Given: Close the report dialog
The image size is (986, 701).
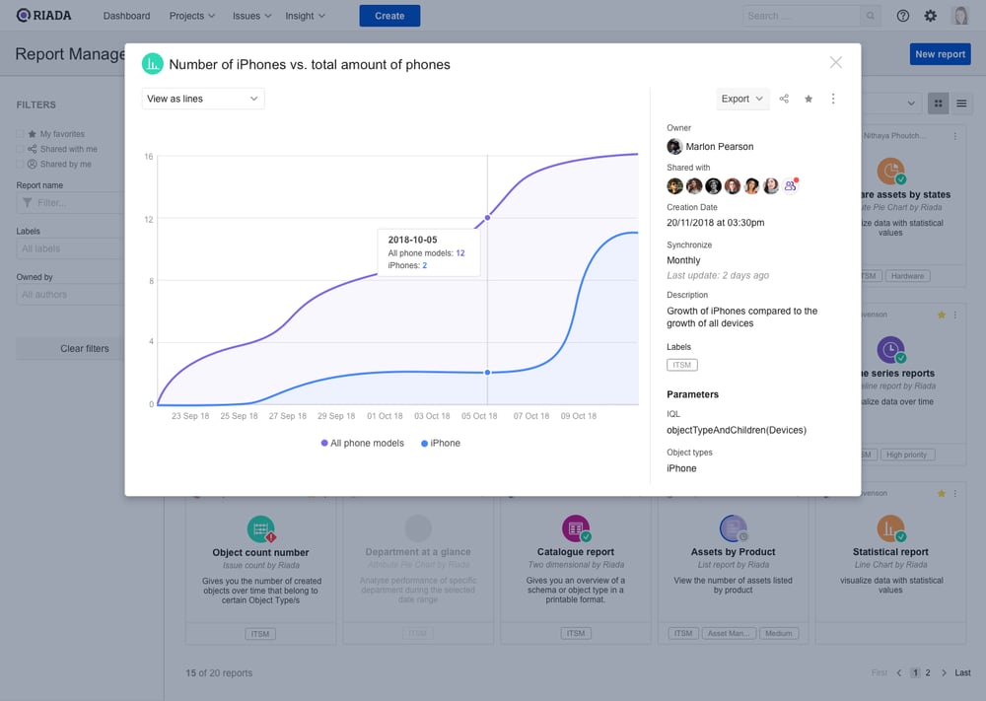Looking at the screenshot, I should point(836,62).
